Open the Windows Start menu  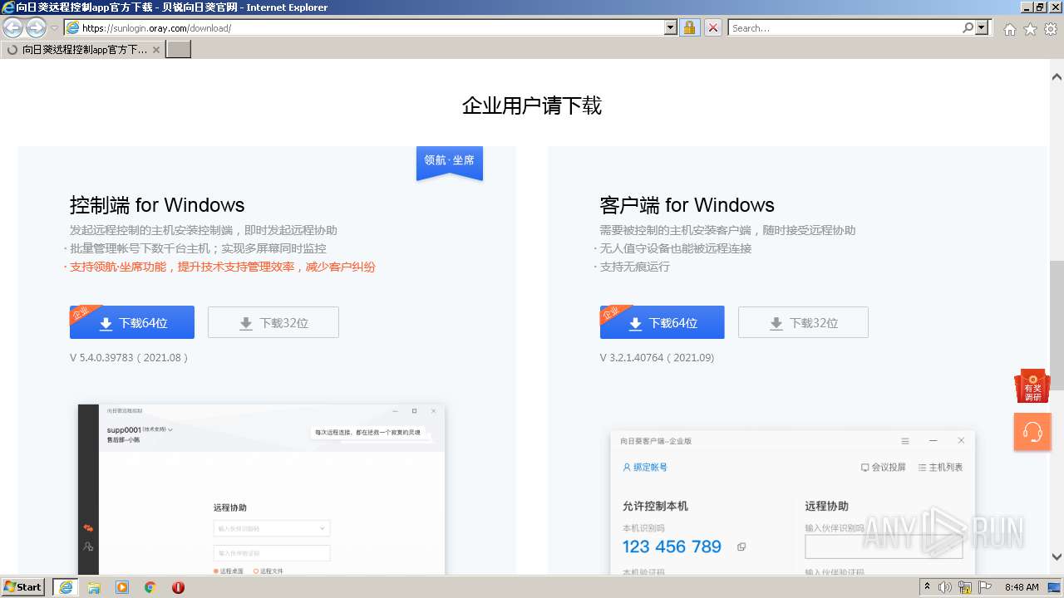pos(23,586)
